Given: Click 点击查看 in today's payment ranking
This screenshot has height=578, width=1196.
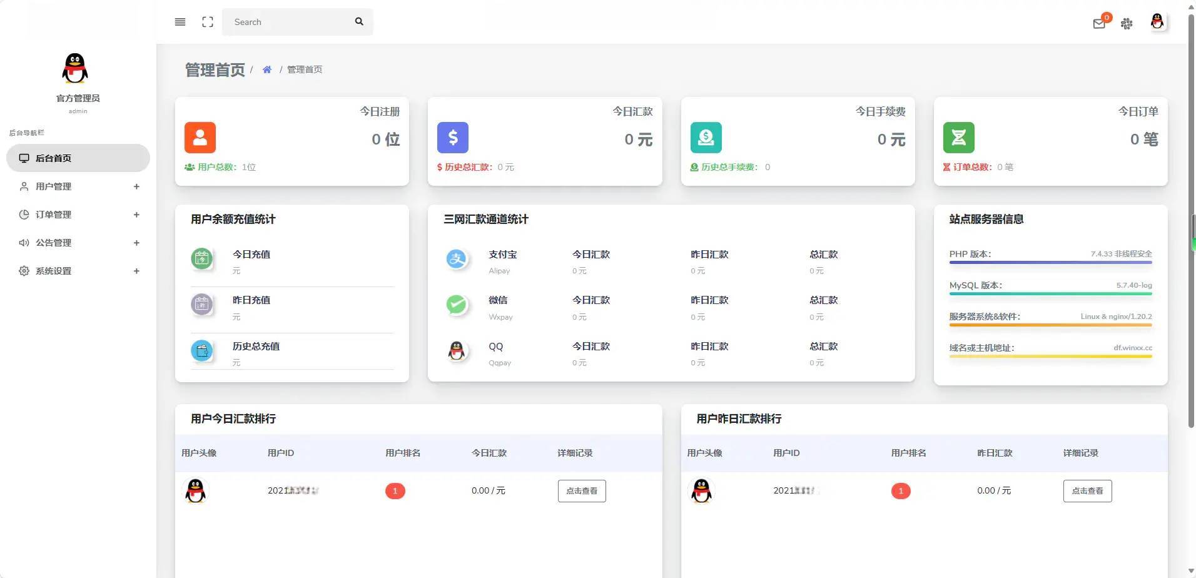Looking at the screenshot, I should click(x=580, y=490).
